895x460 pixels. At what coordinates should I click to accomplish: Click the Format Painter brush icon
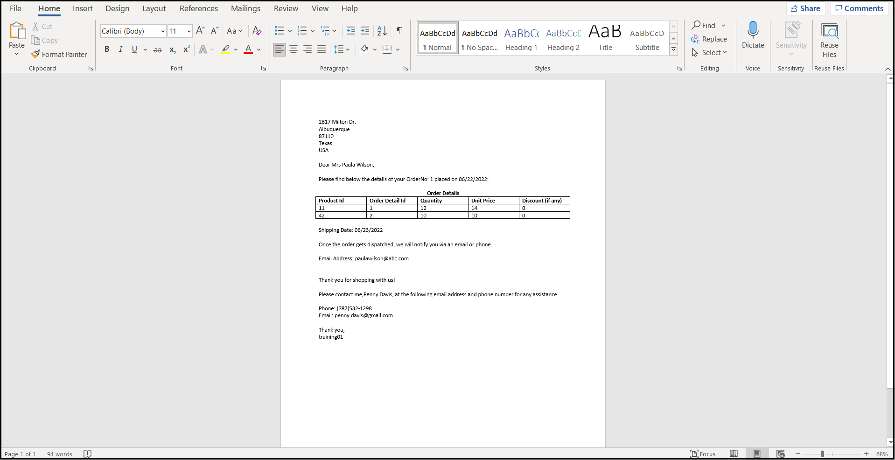(x=35, y=55)
